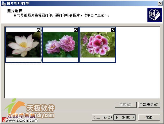
Task: Click 全部清除(C) to clear all selections
Action: tap(149, 105)
